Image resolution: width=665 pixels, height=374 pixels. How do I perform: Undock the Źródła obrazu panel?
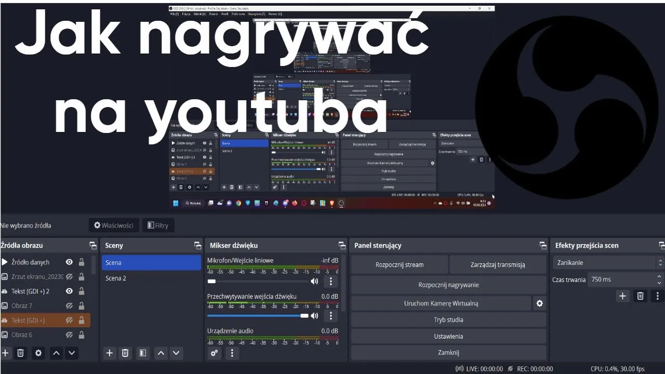tap(93, 245)
